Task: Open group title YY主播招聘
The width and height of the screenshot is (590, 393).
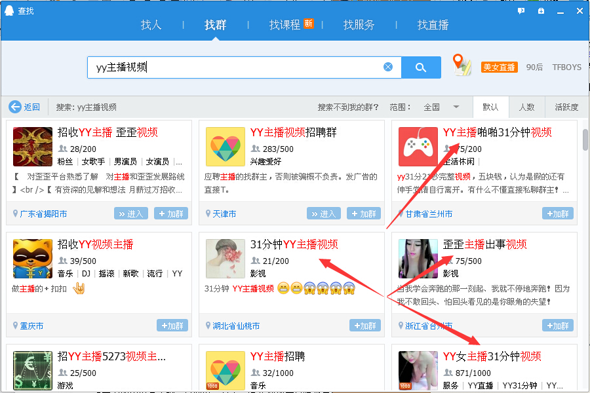Action: click(x=278, y=356)
